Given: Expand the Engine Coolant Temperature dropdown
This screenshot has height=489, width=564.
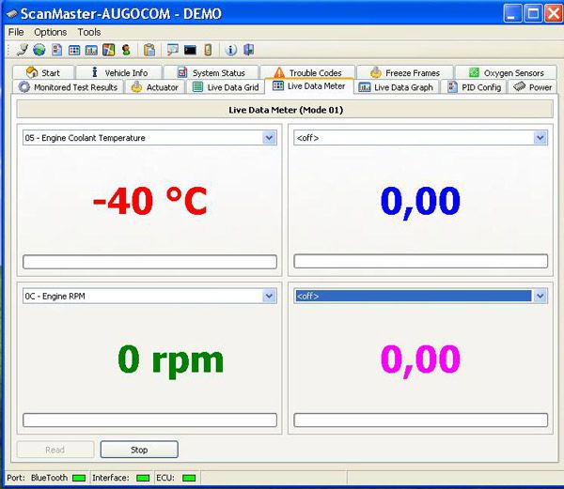Looking at the screenshot, I should pyautogui.click(x=270, y=138).
